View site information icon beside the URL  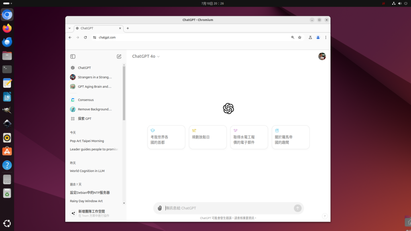(95, 37)
